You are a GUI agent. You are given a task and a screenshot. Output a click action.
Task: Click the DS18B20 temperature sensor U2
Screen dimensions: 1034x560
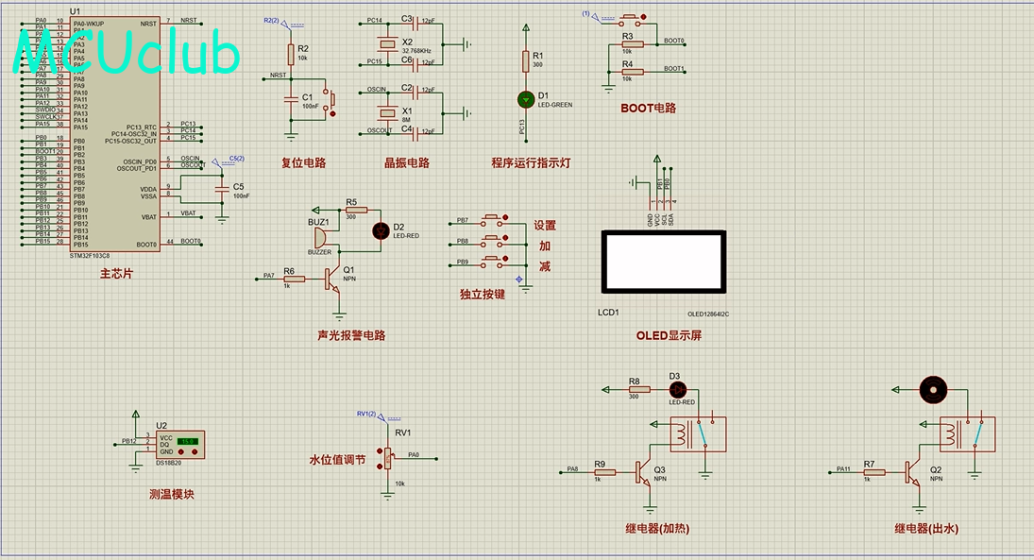[180, 445]
